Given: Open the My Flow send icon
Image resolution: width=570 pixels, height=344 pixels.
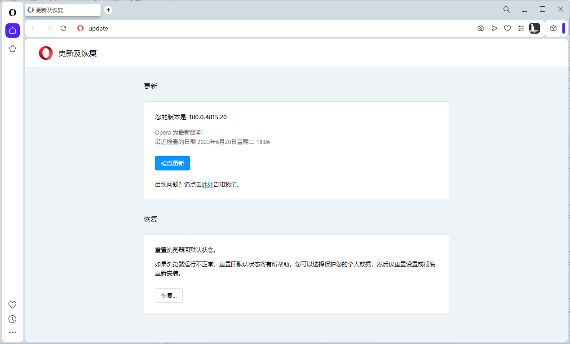Looking at the screenshot, I should pyautogui.click(x=494, y=28).
